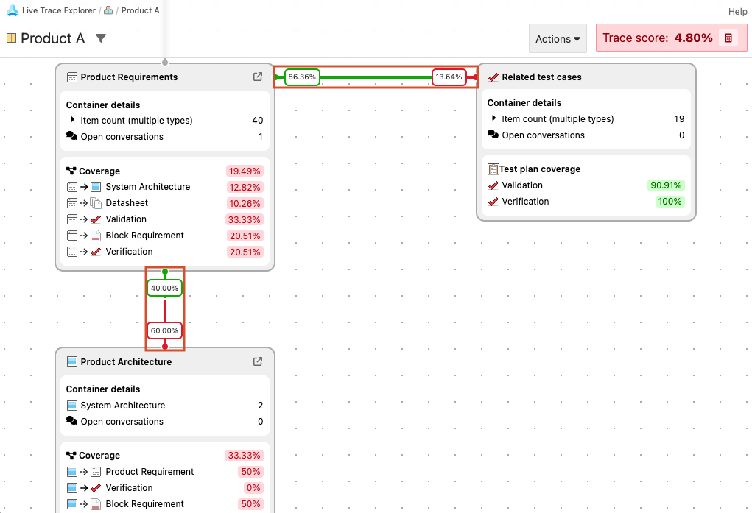Select Product A in the breadcrumb trail

tap(140, 10)
